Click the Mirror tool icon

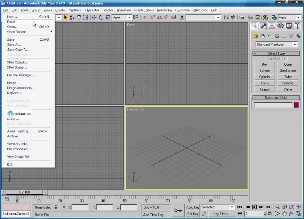[x=226, y=18]
